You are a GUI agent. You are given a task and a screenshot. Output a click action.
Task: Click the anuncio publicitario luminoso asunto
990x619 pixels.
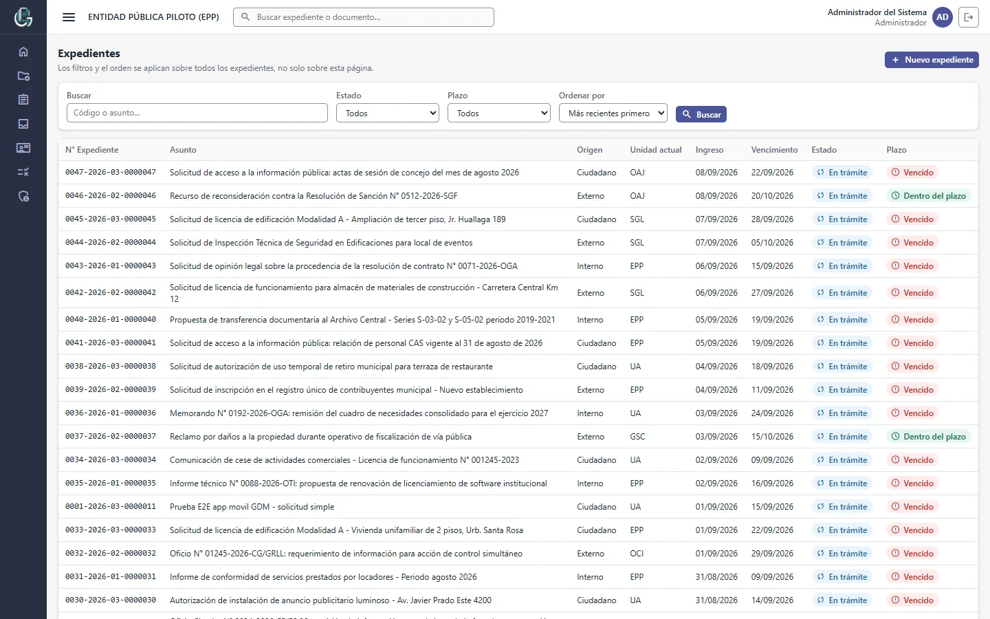[x=331, y=600]
